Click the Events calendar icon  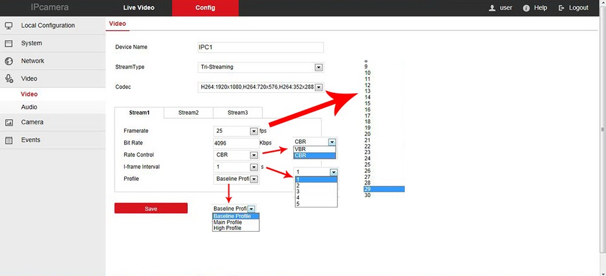[9, 140]
